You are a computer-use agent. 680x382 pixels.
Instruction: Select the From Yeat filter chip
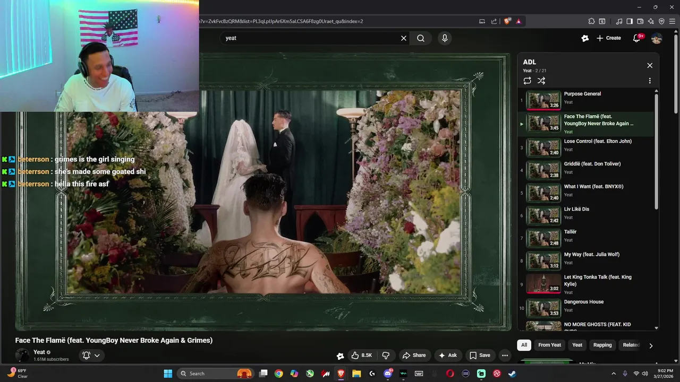(549, 345)
